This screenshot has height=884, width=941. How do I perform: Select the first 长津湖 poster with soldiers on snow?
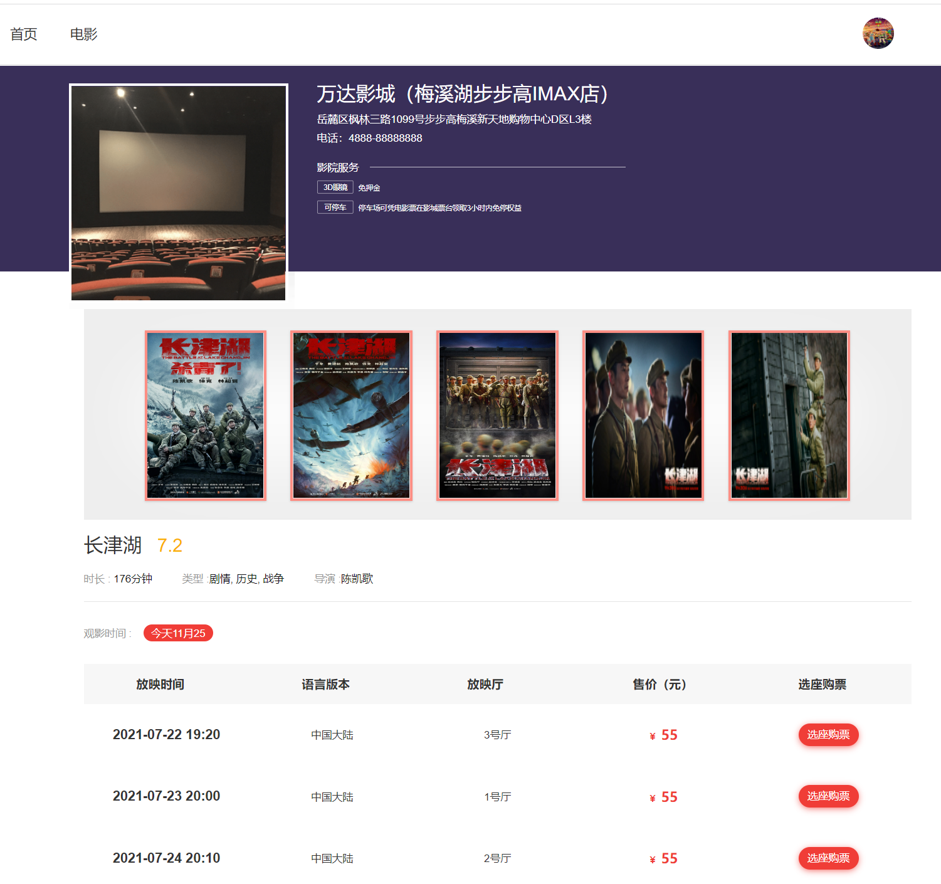click(x=206, y=415)
